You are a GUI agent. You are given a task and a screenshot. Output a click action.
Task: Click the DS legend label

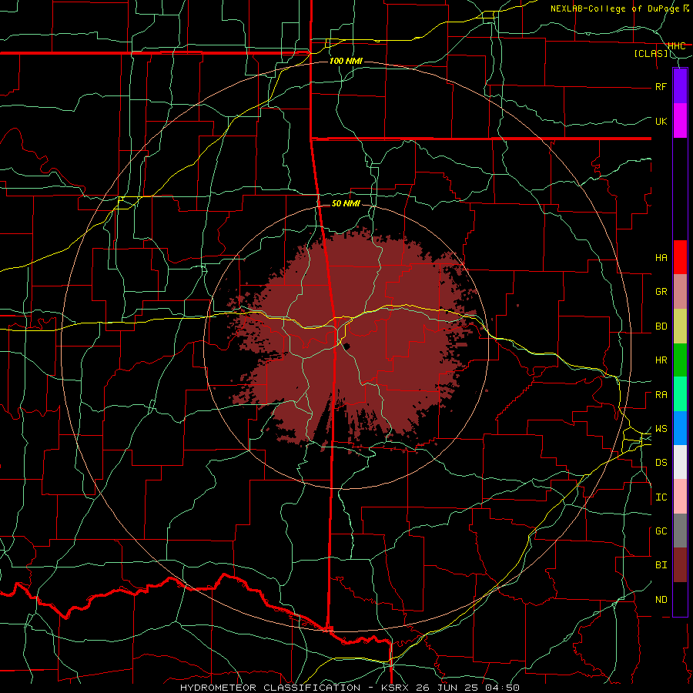[661, 463]
